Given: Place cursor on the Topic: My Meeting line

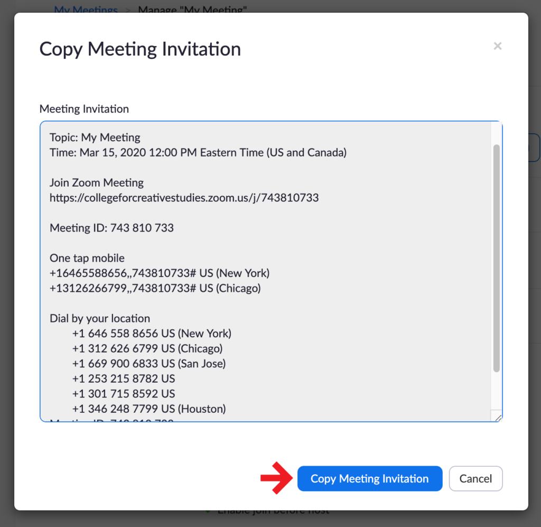Looking at the screenshot, I should click(x=95, y=137).
